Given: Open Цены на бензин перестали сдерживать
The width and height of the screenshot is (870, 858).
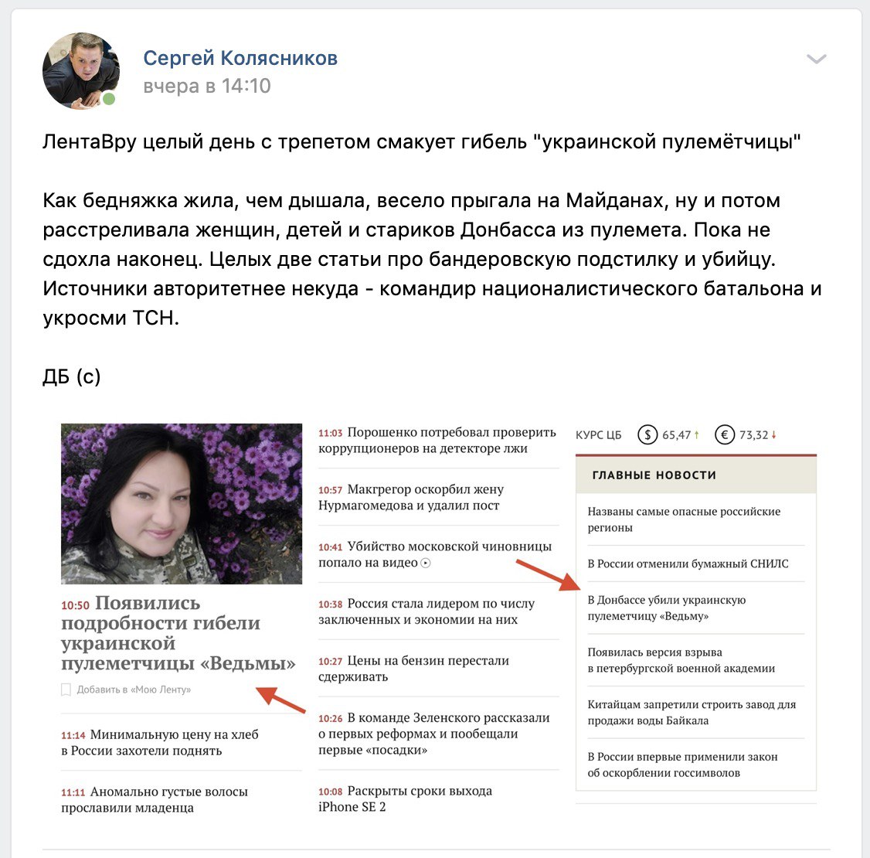Looking at the screenshot, I should 413,669.
